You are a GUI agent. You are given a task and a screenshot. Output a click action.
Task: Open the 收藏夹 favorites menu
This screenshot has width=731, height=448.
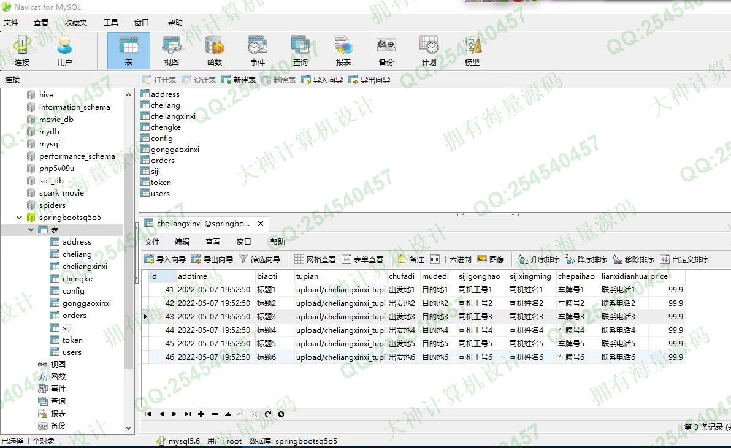click(x=76, y=22)
